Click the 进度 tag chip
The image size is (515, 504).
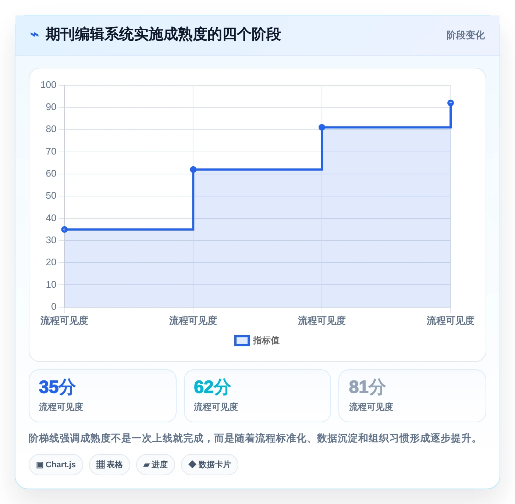click(156, 465)
